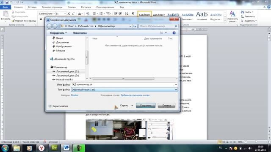
Task: Click the Increase Indent icon
Action: [x=120, y=14]
